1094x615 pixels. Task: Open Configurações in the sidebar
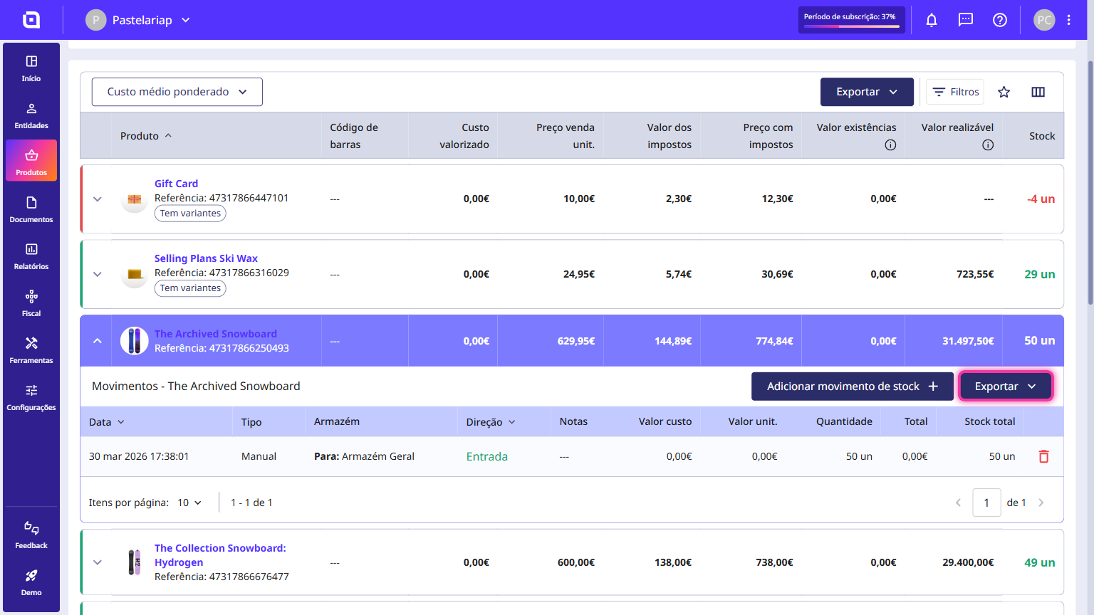(x=31, y=398)
